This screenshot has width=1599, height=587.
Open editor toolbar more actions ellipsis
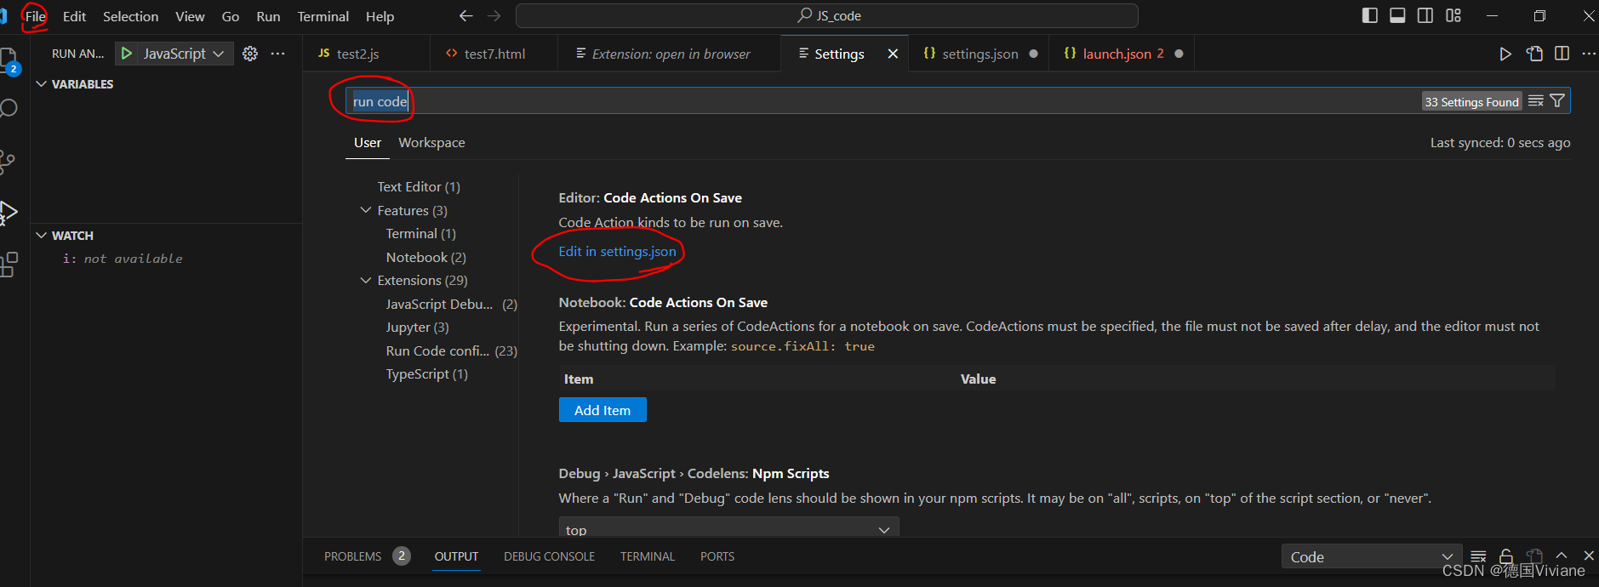(x=1589, y=54)
